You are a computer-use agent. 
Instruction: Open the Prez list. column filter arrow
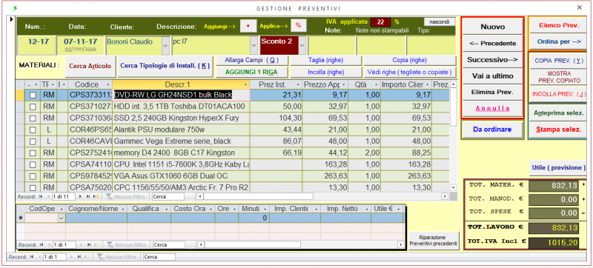click(299, 84)
